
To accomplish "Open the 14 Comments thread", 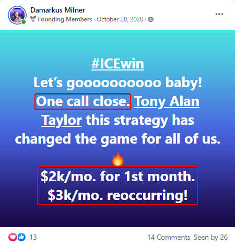I will tap(169, 237).
